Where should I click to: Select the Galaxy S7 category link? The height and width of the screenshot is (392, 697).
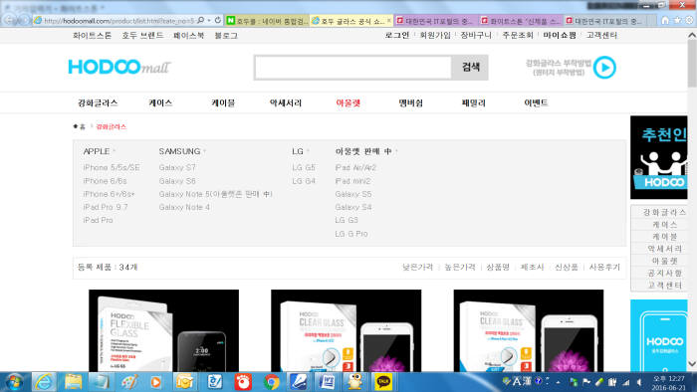click(177, 168)
